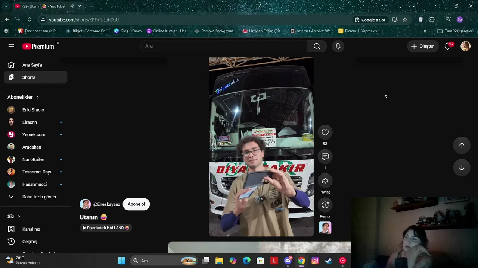Screen dimensions: 478x268
Task: Open the Giriş - Canva bookmark
Action: point(128,31)
